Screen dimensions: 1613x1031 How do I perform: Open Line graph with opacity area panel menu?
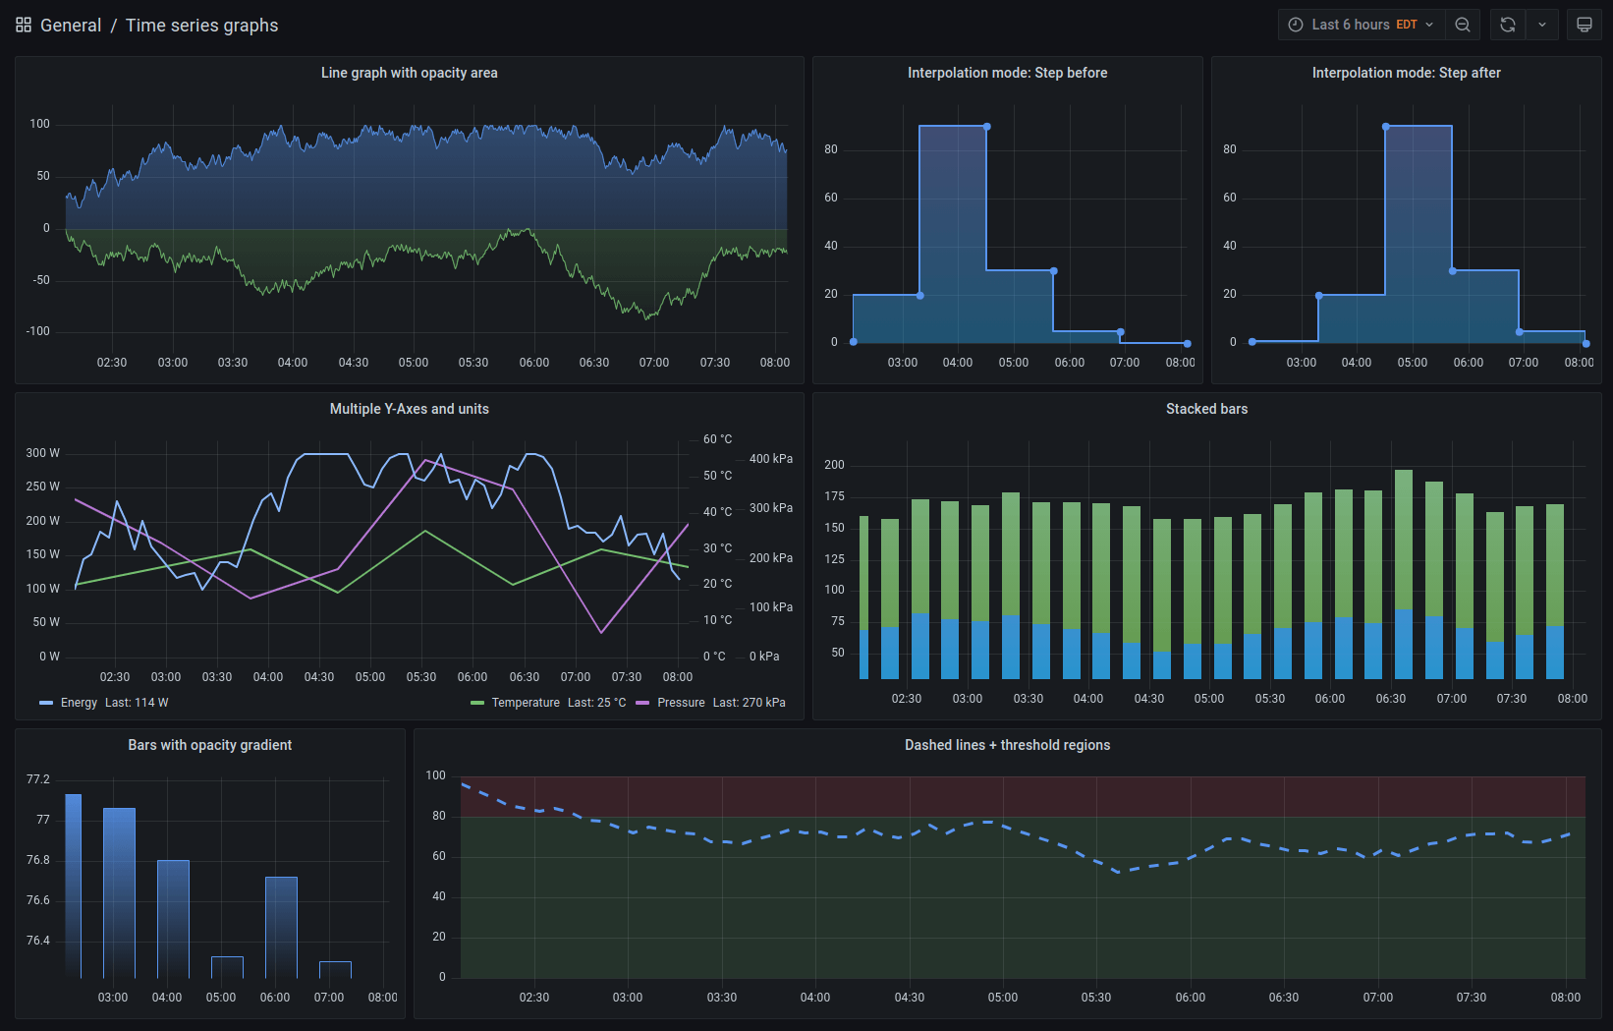(x=409, y=73)
